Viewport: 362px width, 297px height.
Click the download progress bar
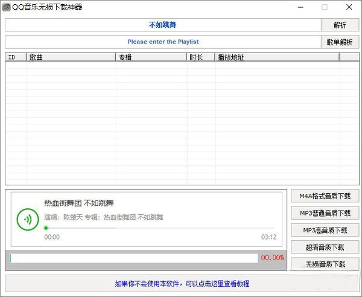[x=134, y=258]
